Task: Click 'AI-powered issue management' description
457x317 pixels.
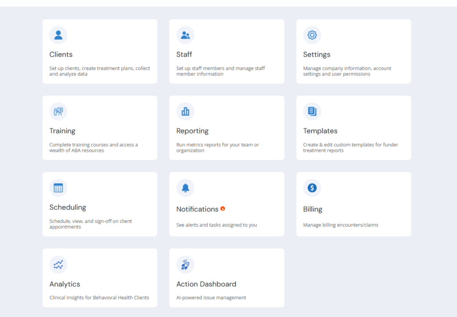Action: click(211, 298)
